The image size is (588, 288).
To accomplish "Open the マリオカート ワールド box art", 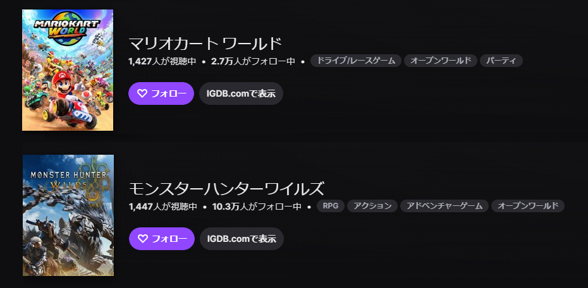I will point(68,70).
